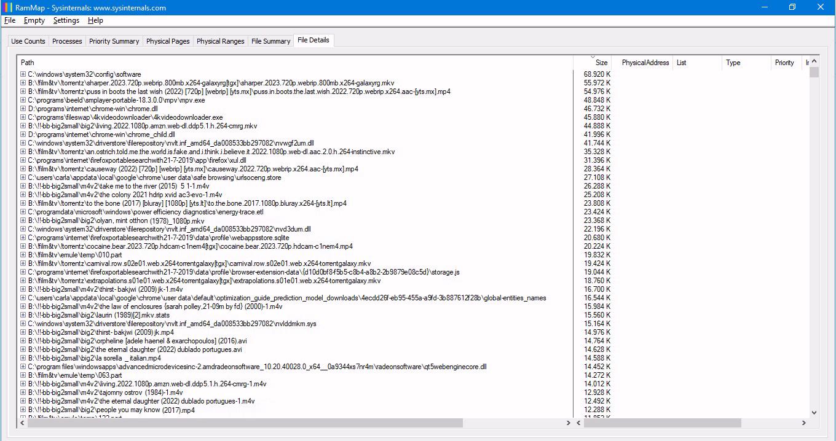The width and height of the screenshot is (836, 441).
Task: Click the path pane horizontal scrollbar right arrow
Action: pyautogui.click(x=568, y=423)
